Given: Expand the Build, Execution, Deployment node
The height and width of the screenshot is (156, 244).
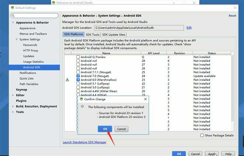Looking at the screenshot, I should pos(13,106).
